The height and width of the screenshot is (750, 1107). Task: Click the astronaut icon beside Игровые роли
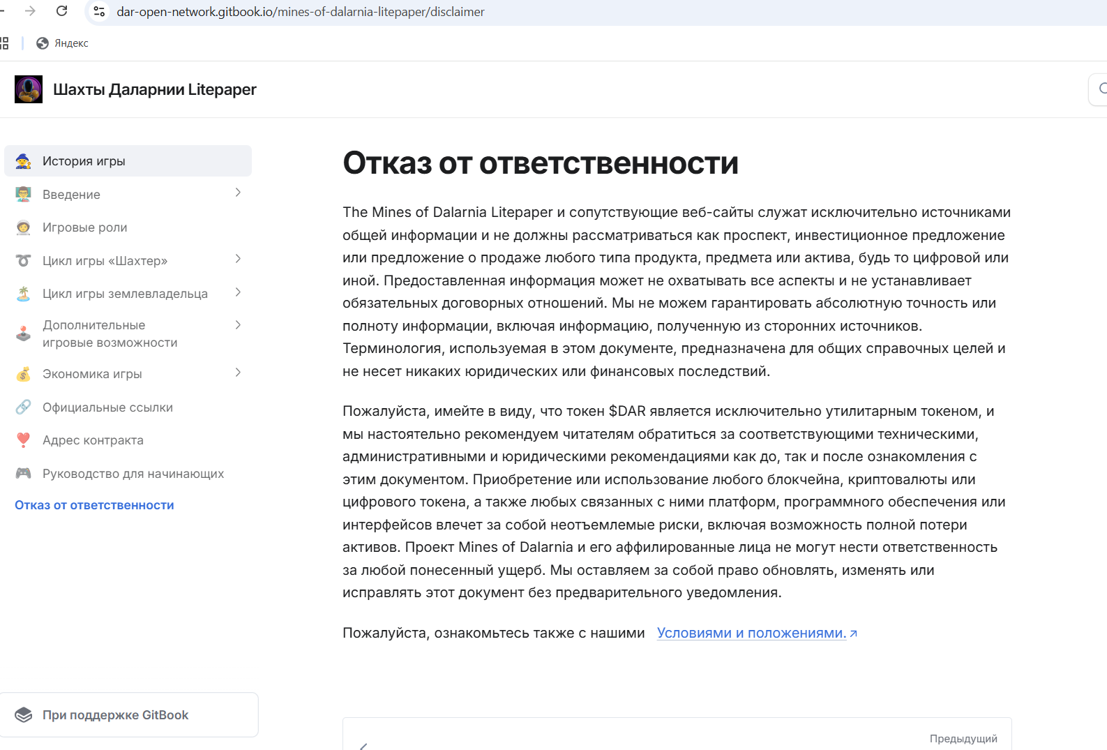coord(24,227)
